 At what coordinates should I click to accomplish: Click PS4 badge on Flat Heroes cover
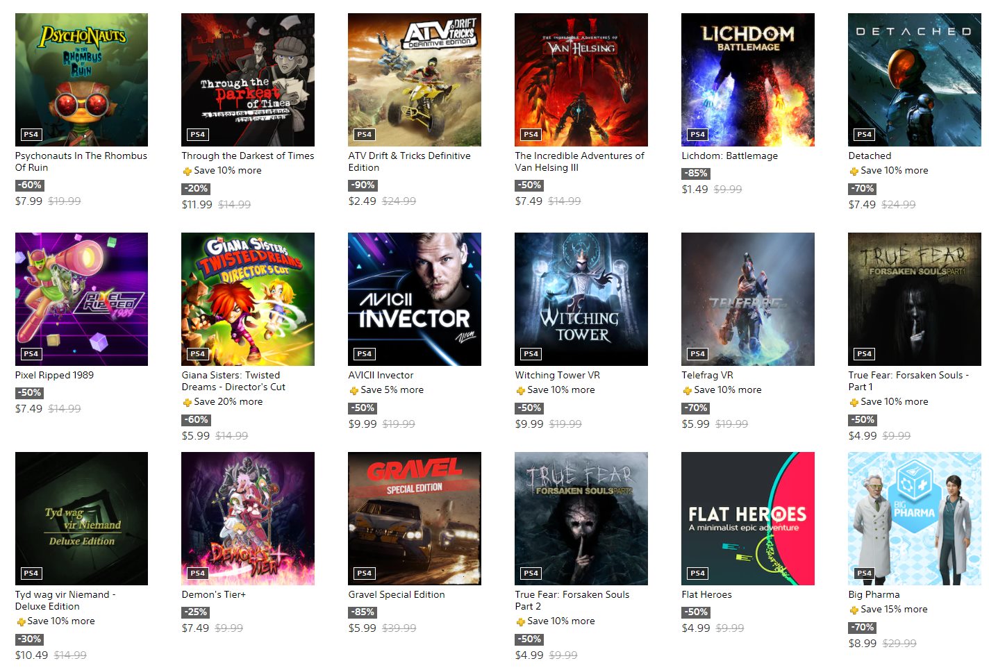click(698, 573)
